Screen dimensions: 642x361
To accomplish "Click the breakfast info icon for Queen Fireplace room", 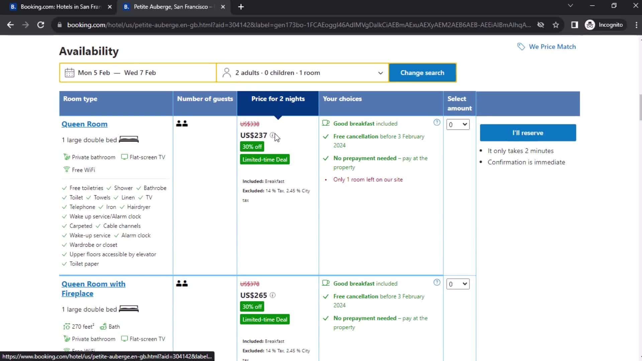I will coord(436,282).
